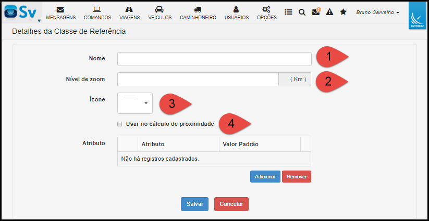Click the list view icon in the toolbar
The height and width of the screenshot is (221, 429).
tap(288, 12)
